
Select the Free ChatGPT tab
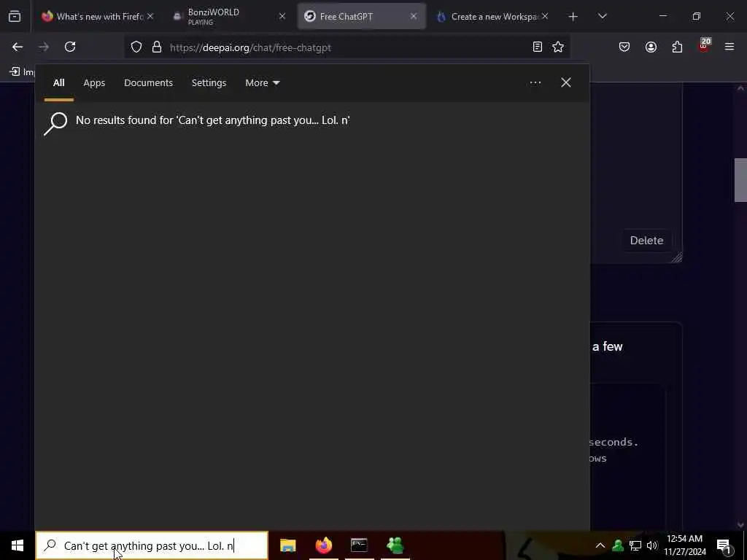pos(361,17)
